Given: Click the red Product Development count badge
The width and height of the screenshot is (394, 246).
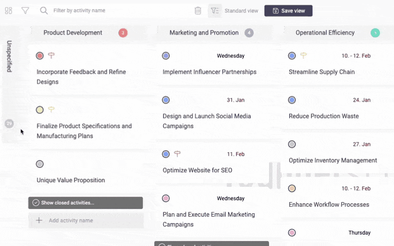Looking at the screenshot, I should click(x=123, y=33).
